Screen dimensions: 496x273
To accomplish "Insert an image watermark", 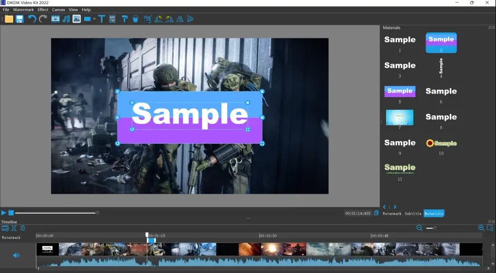I will [x=76, y=19].
